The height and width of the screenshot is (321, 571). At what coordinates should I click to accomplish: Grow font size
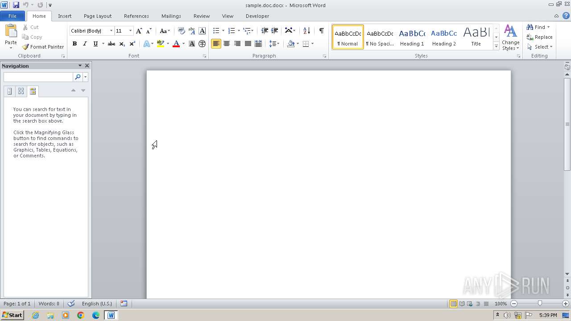[139, 31]
